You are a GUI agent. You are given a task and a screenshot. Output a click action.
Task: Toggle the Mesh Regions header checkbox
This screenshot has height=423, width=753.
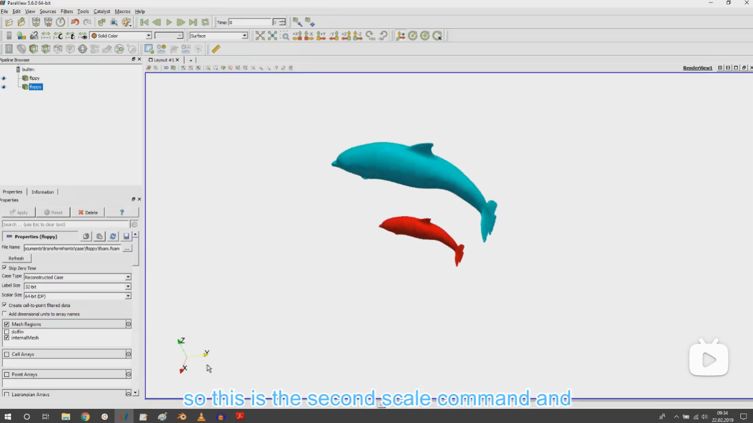pyautogui.click(x=7, y=324)
